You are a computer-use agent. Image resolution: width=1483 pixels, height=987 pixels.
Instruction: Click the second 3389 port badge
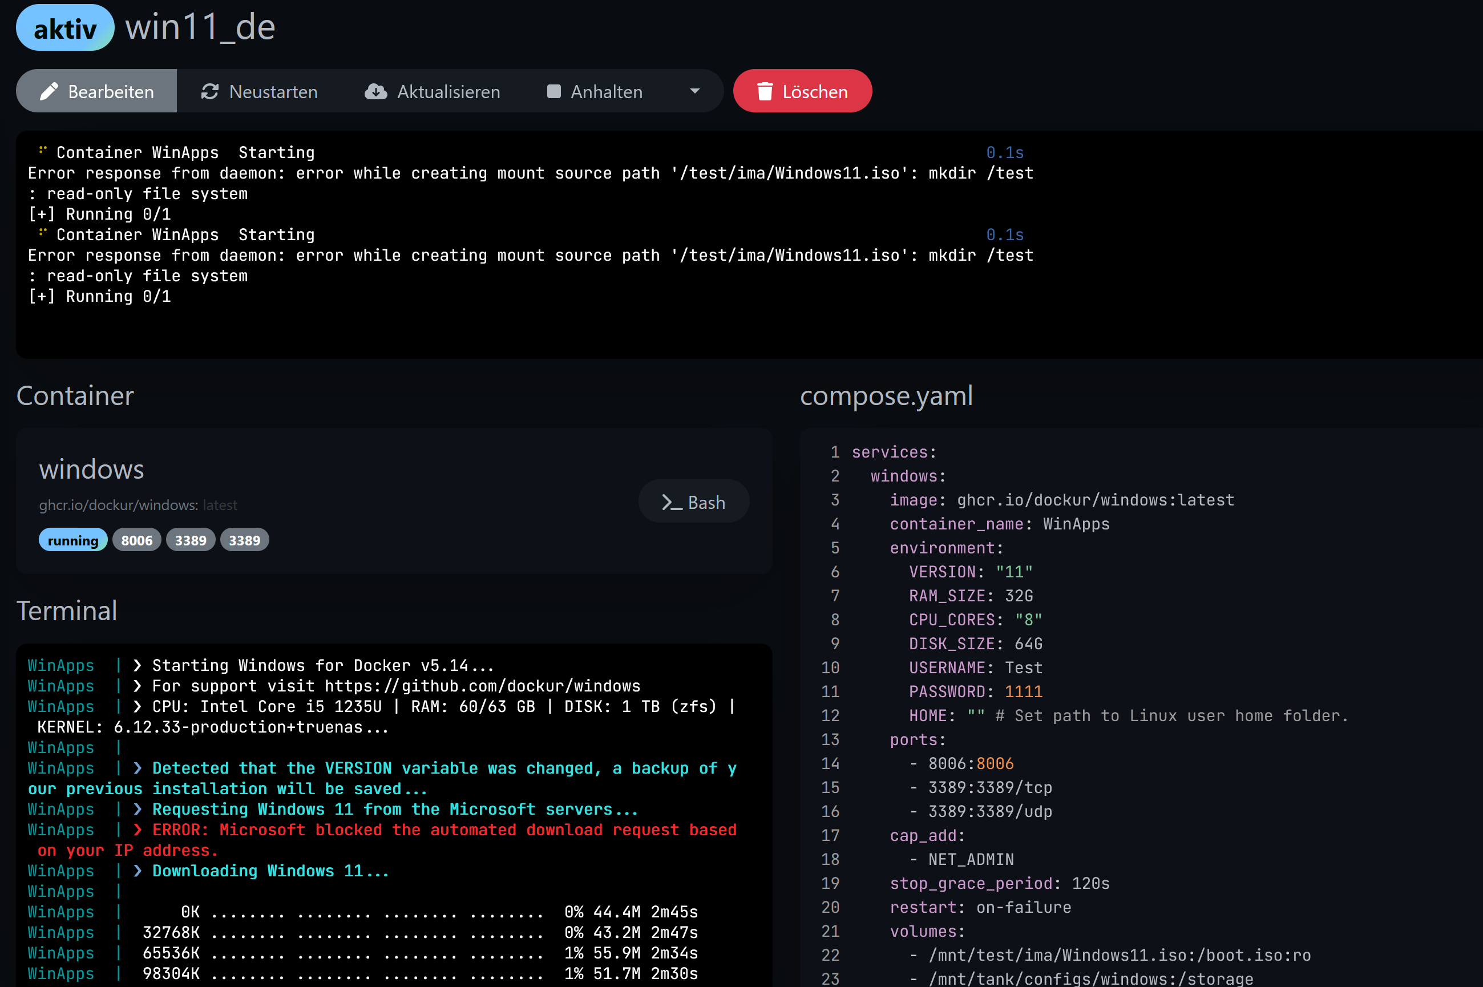[244, 540]
